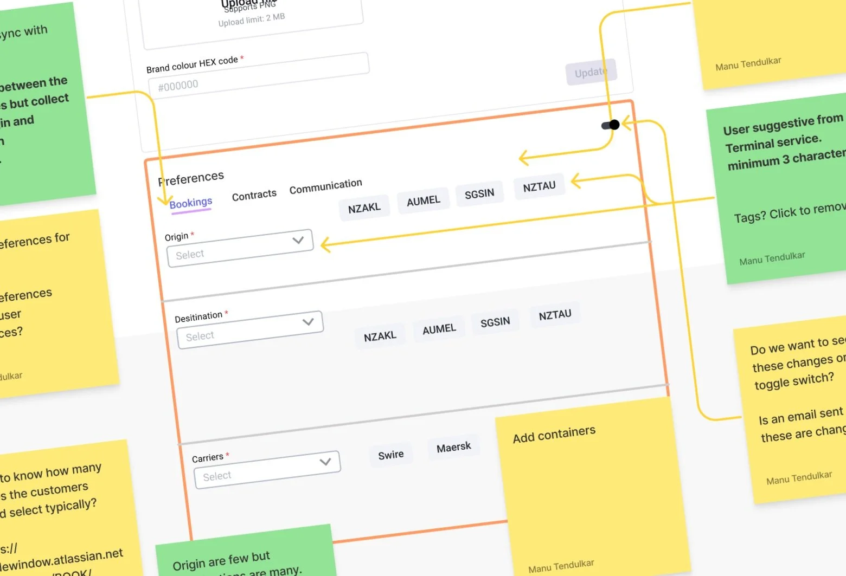The width and height of the screenshot is (846, 576).
Task: Click the Update button
Action: 591,72
